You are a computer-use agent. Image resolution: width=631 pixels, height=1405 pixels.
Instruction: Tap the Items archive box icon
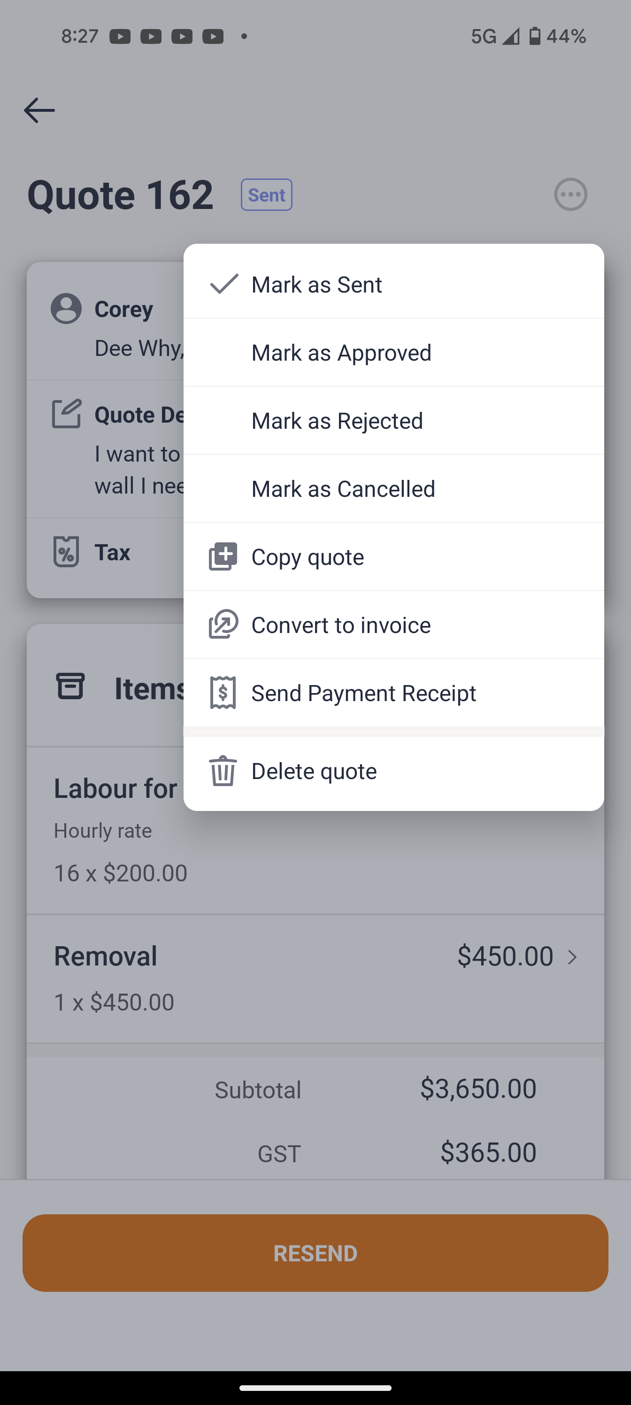(x=70, y=687)
